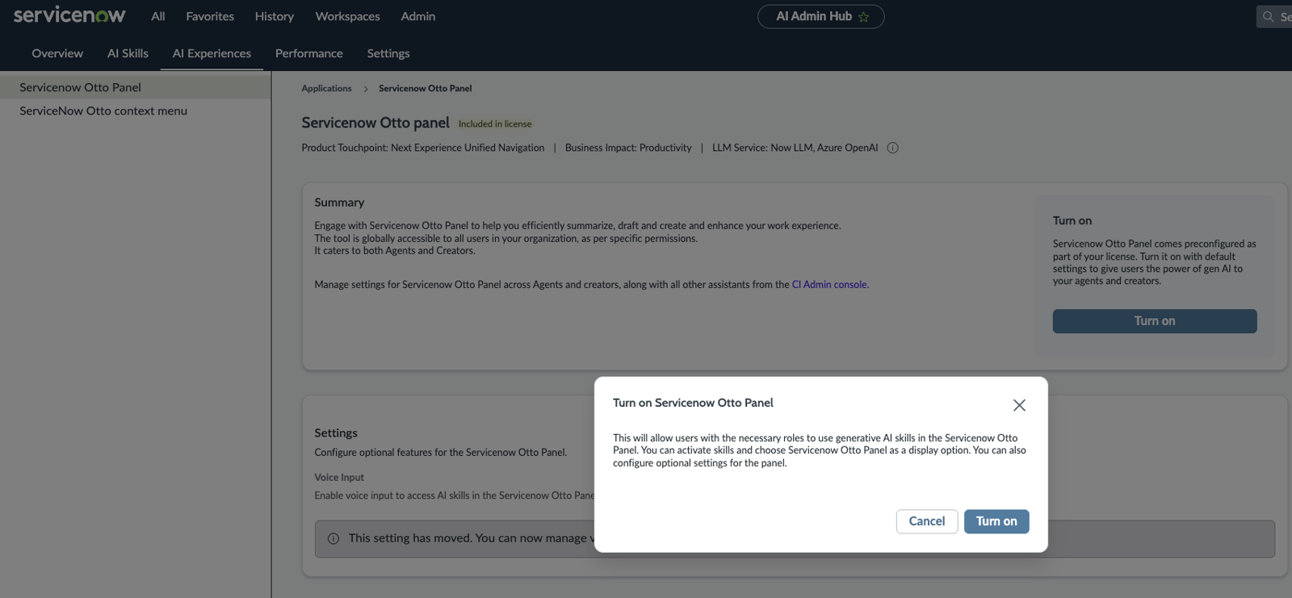Select Servicenow Otto Panel in sidebar
The height and width of the screenshot is (598, 1292).
(135, 87)
